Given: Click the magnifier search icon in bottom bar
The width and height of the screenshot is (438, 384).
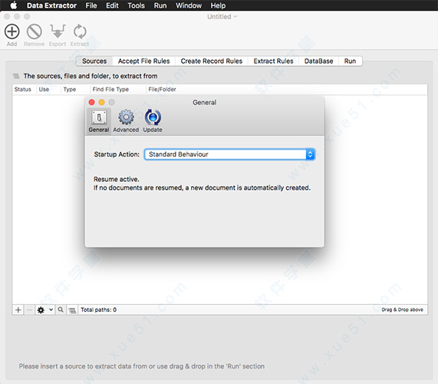Looking at the screenshot, I should coord(61,310).
